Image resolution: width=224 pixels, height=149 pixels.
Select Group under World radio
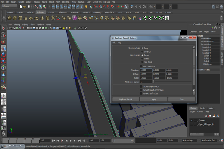pos(142,58)
